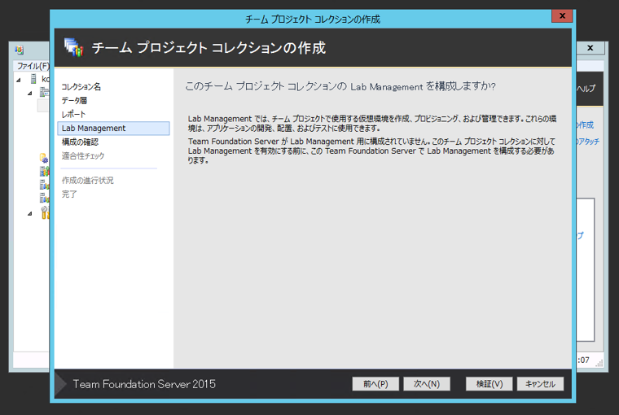The height and width of the screenshot is (415, 619).
Task: Open the ヘルプ item in background window
Action: [586, 89]
